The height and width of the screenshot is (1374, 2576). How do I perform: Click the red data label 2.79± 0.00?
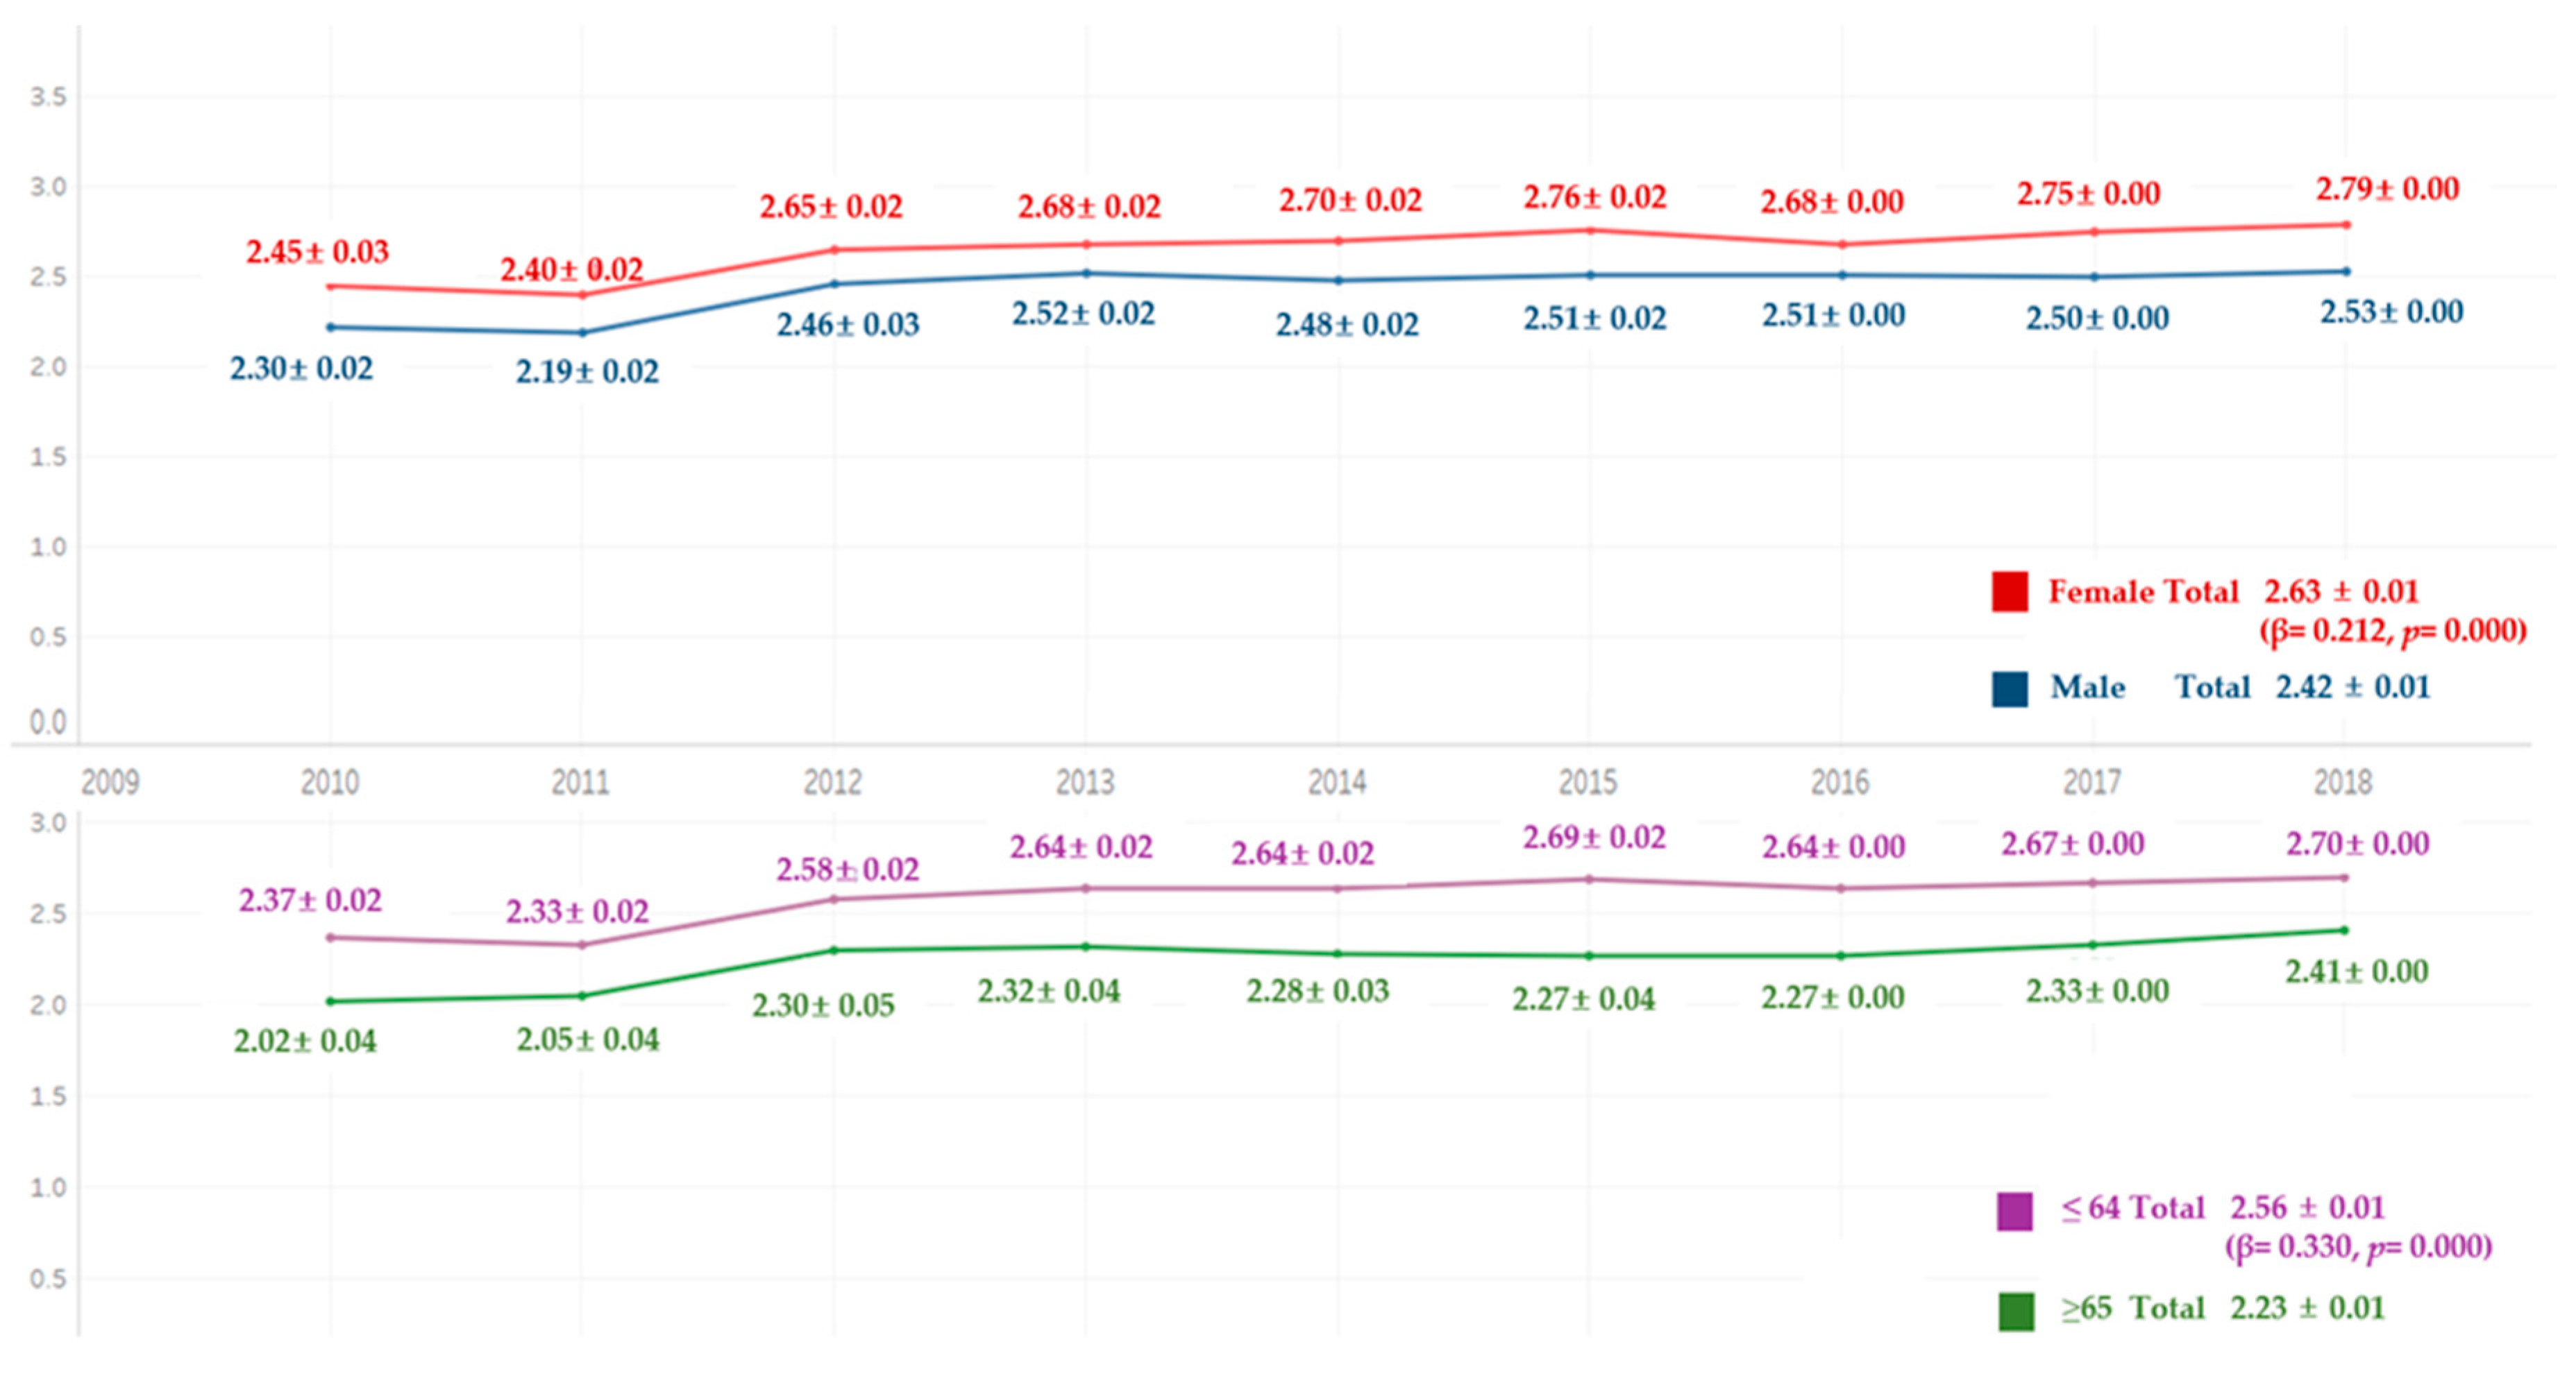(x=2387, y=189)
